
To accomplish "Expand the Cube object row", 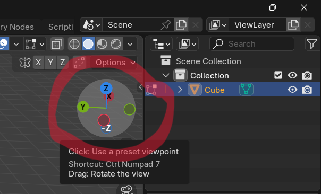I will point(180,90).
